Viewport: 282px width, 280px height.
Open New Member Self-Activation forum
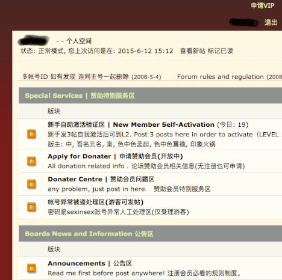tap(131, 124)
